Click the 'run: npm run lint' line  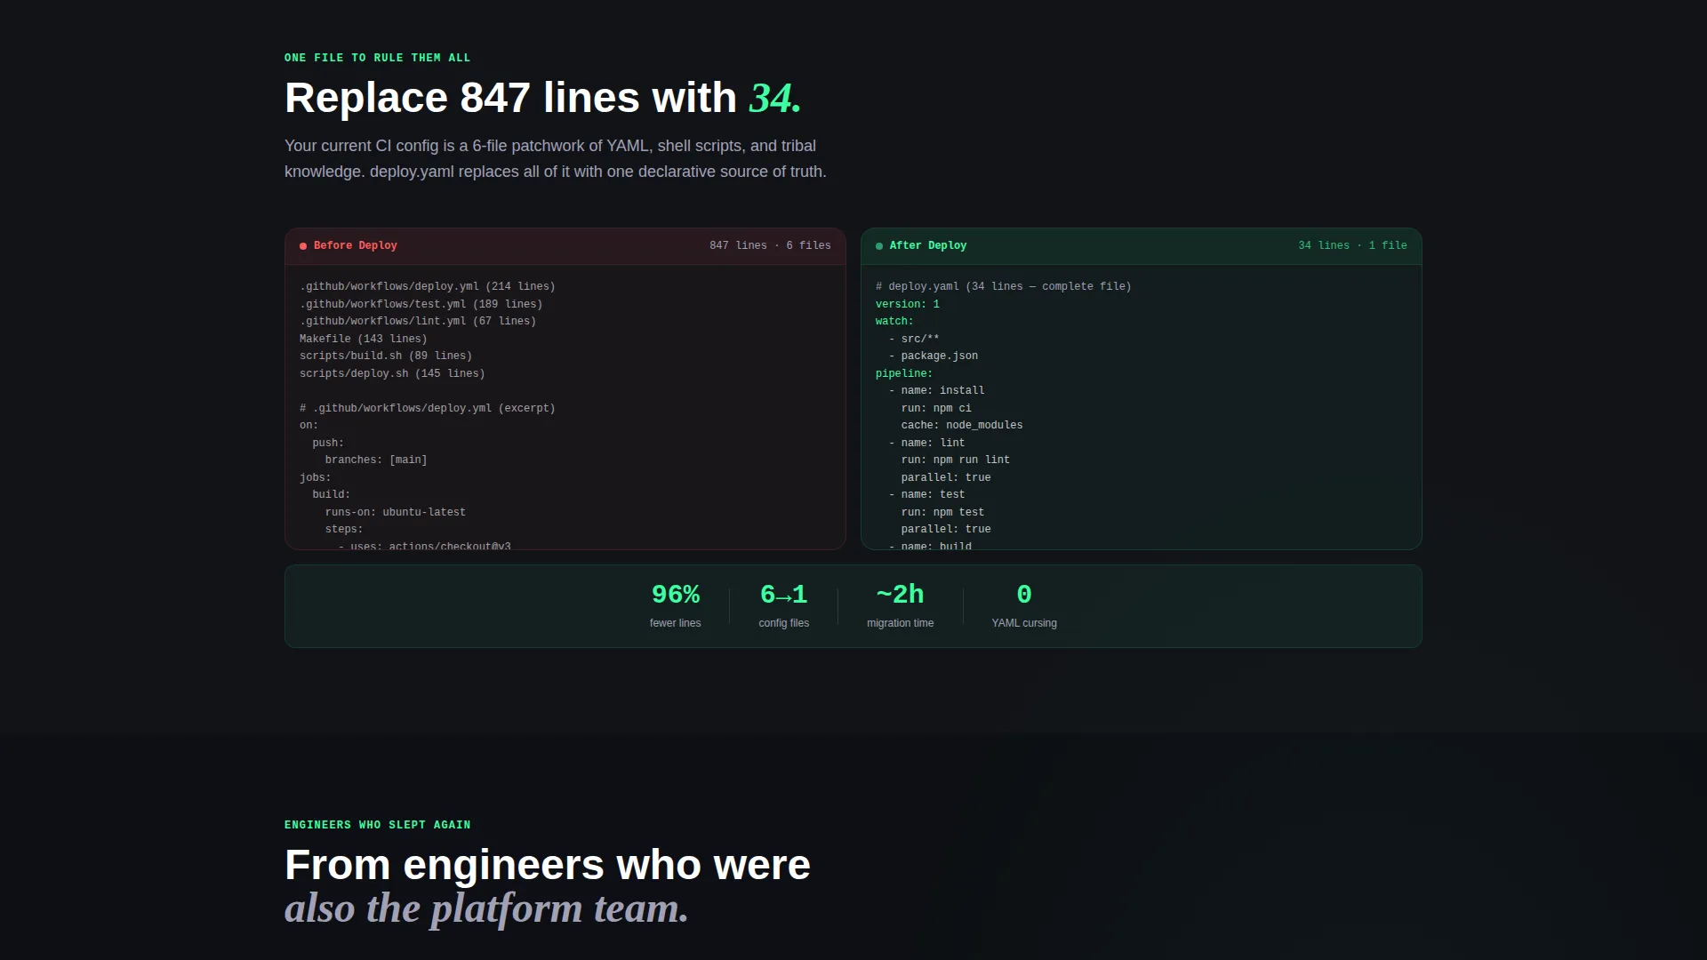(956, 460)
